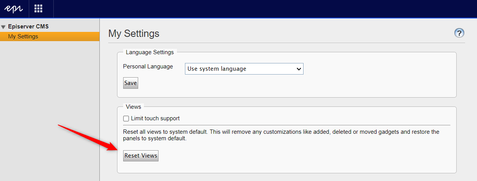This screenshot has width=477, height=181.
Task: Click the Personal Language field label
Action: pyautogui.click(x=148, y=66)
